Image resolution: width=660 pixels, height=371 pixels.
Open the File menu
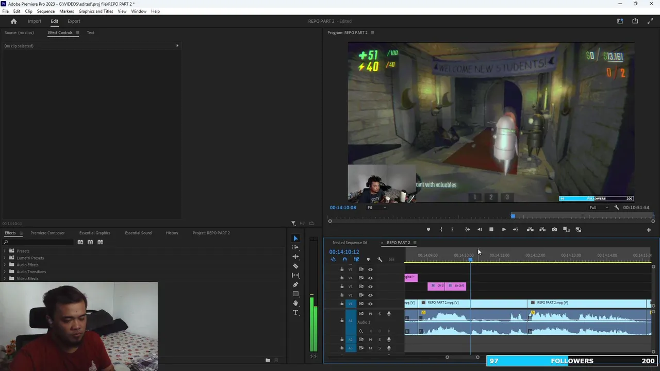pos(5,11)
